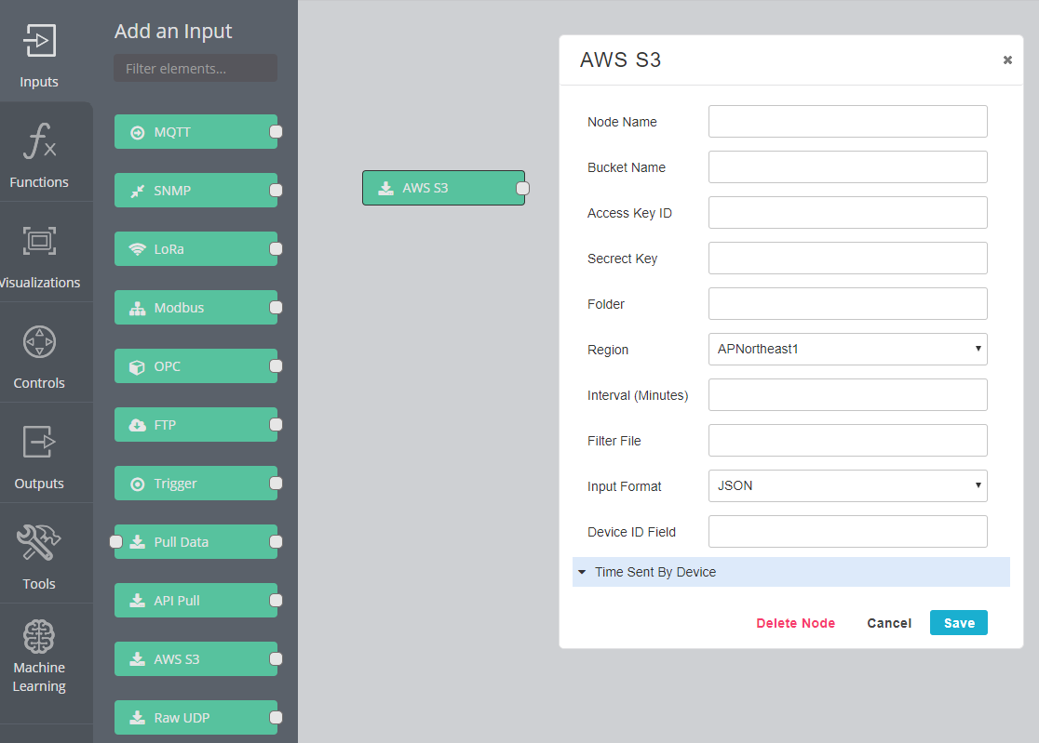Screen dimensions: 1039x743
Task: Click the Delete Node button
Action: point(796,623)
